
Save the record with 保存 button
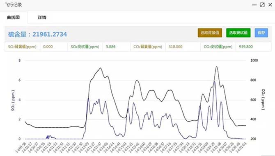[261, 33]
